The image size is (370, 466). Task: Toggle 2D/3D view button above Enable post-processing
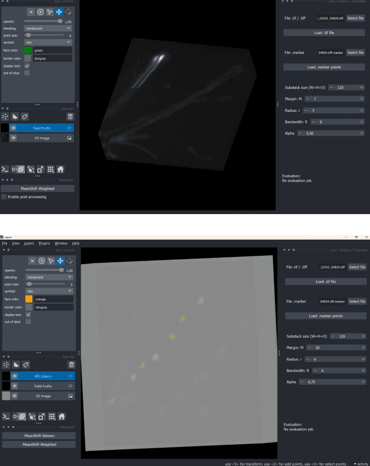coord(18,170)
